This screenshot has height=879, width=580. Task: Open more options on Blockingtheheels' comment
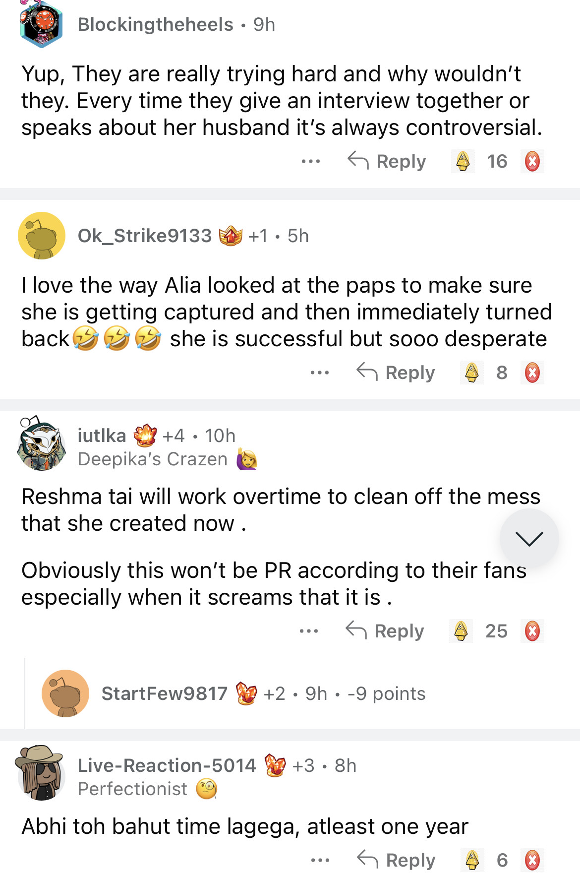tap(310, 161)
